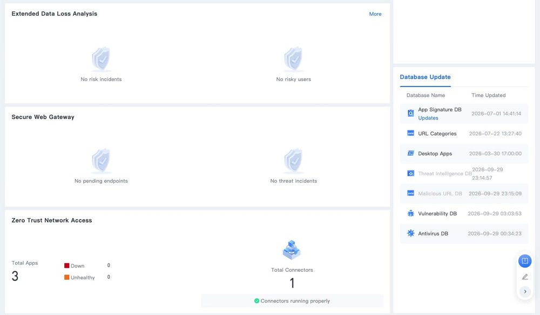
Task: Open the Updates link under App Signature DB
Action: [x=428, y=118]
